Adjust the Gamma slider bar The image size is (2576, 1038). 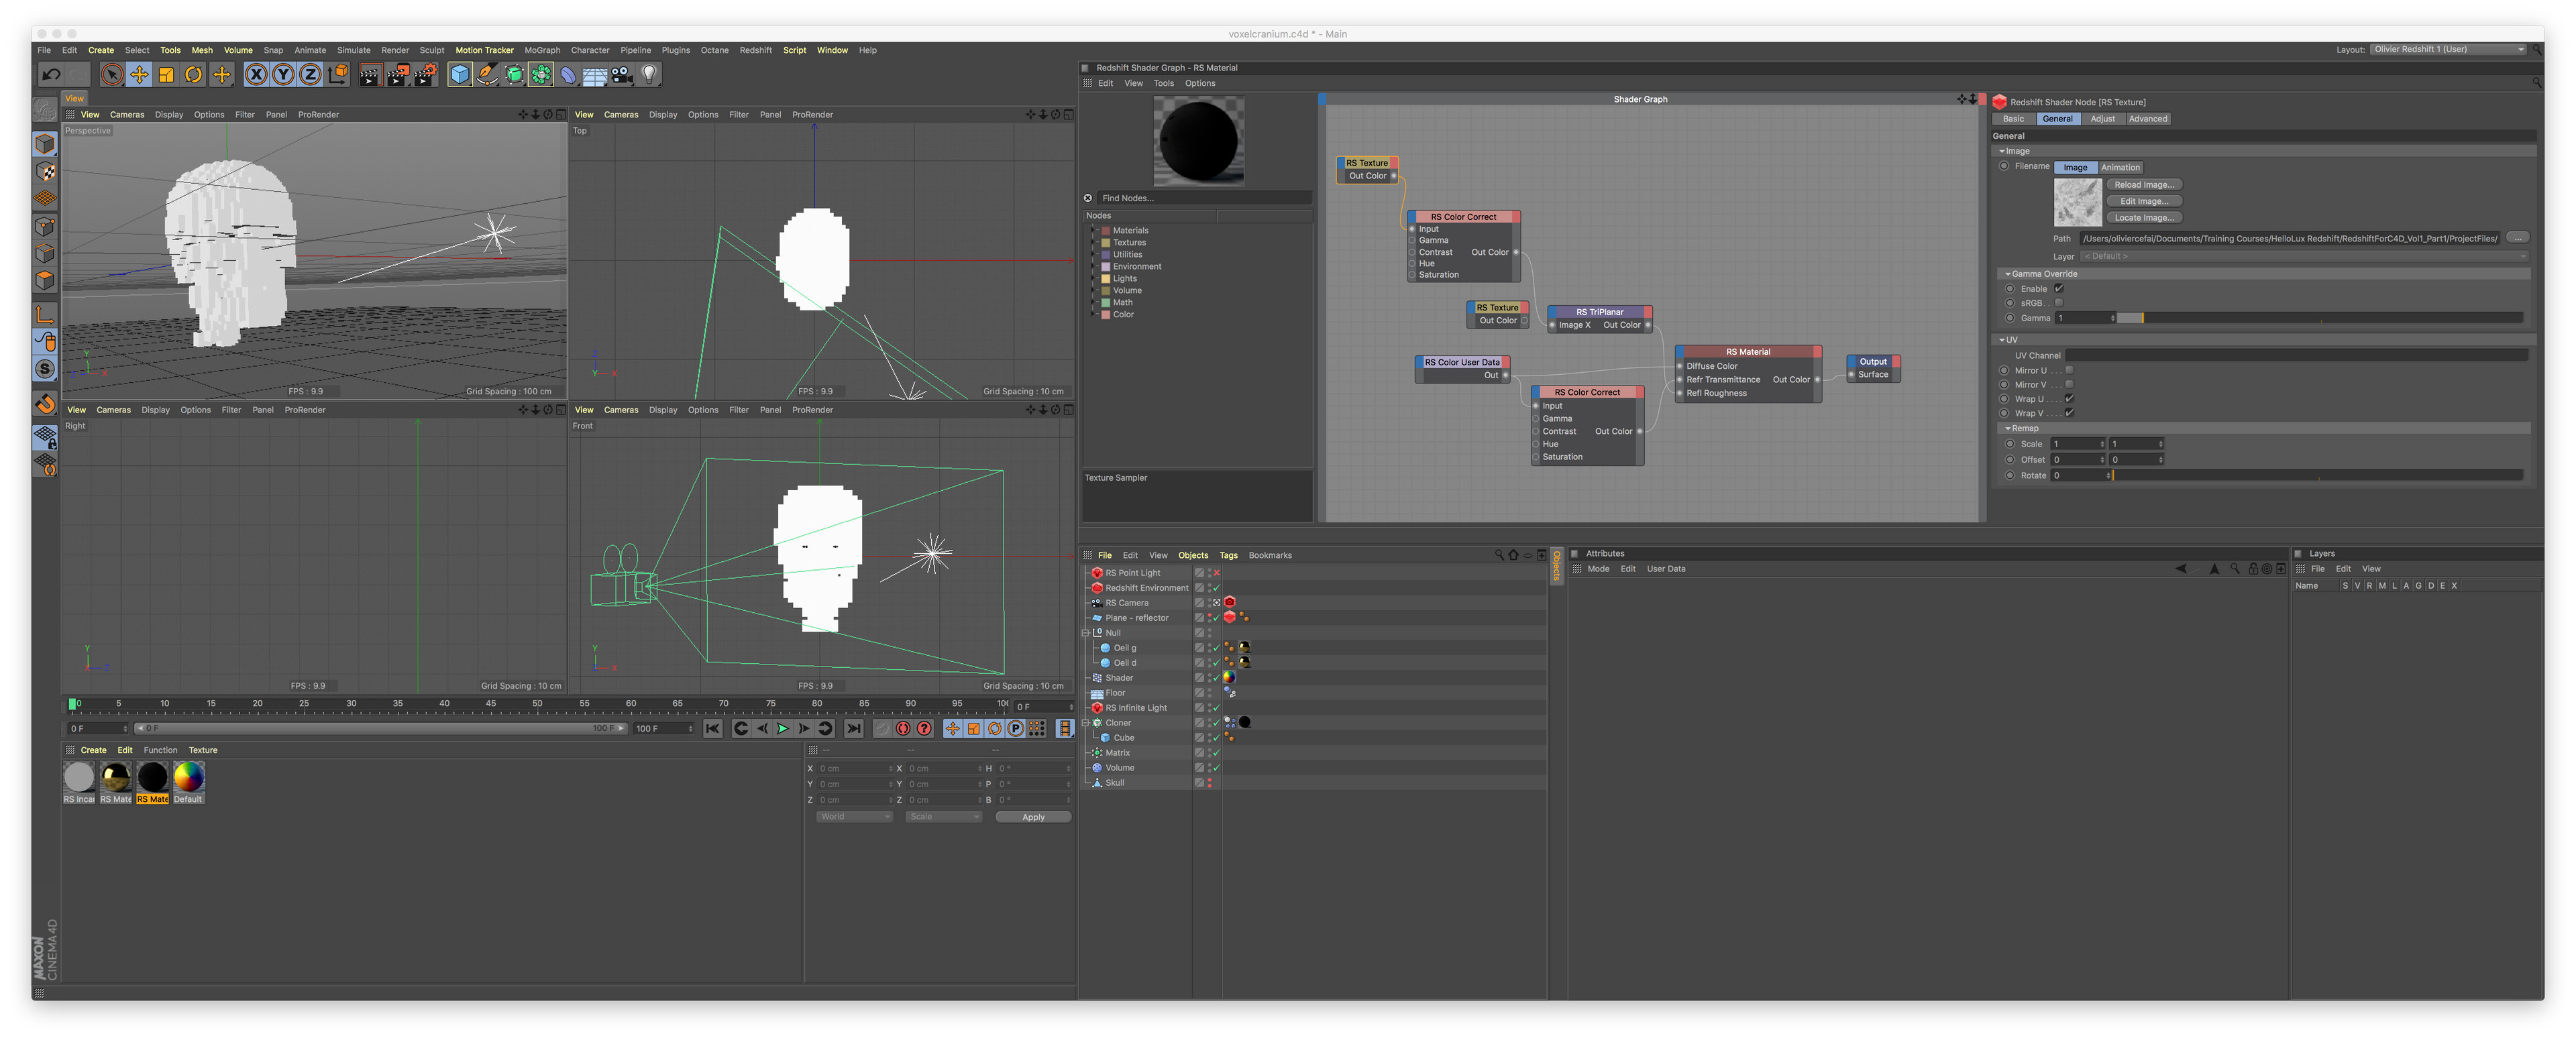point(2320,318)
